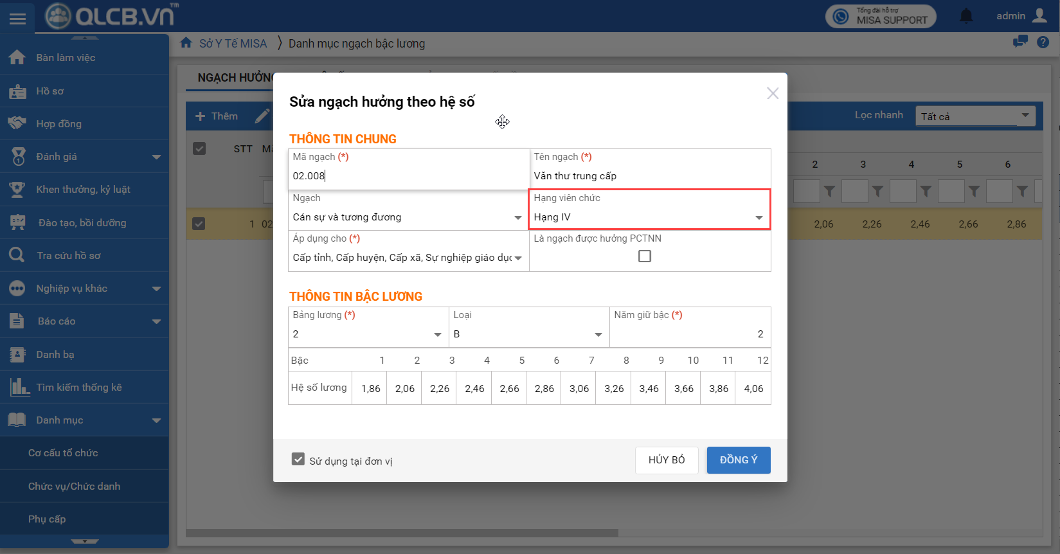
Task: Open 'Hồ sơ' in the sidebar
Action: [50, 91]
